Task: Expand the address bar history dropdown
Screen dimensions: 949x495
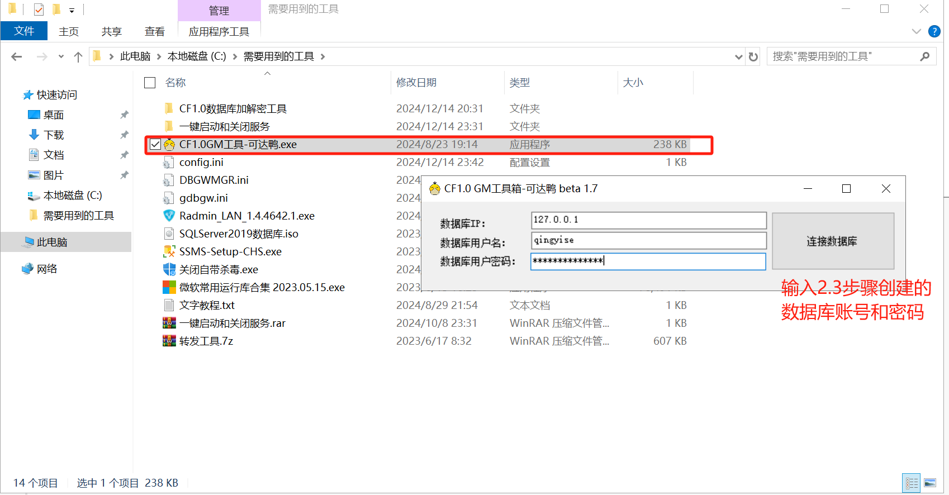Action: pyautogui.click(x=738, y=56)
